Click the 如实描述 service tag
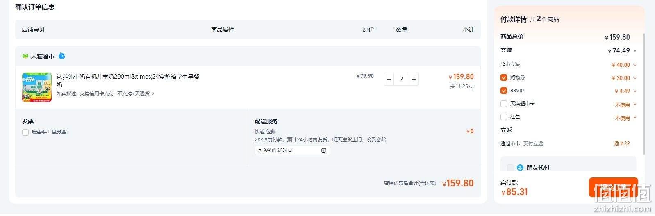The image size is (655, 216). point(66,94)
